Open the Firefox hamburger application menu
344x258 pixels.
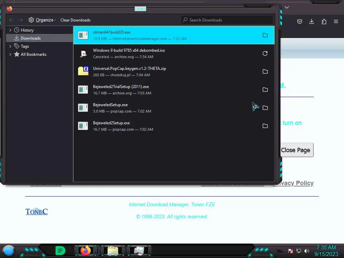336,21
